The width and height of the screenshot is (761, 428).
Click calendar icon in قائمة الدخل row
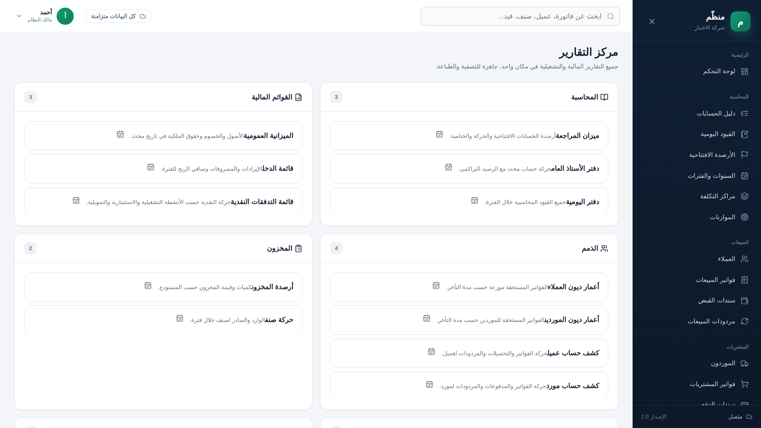[151, 167]
